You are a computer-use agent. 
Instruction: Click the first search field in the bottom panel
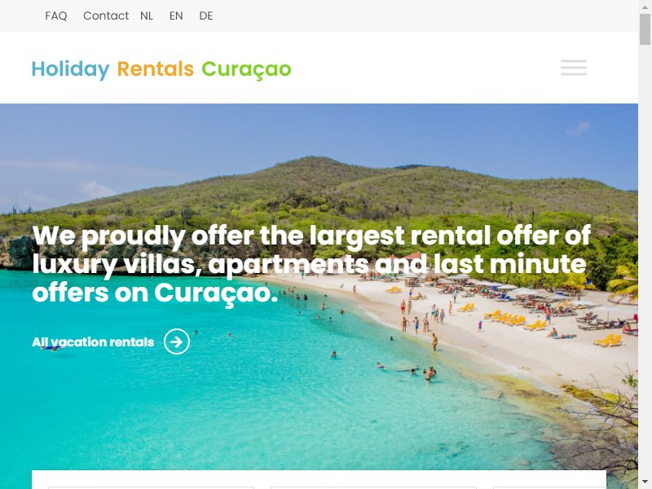(x=151, y=487)
